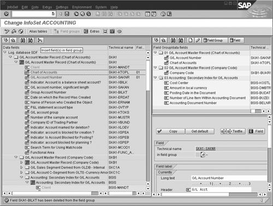Click the Long text input field
This screenshot has width=273, height=206.
pos(229,178)
